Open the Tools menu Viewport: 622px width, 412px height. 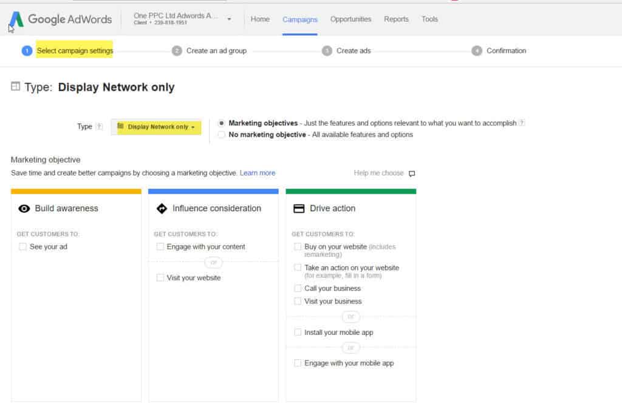click(x=429, y=19)
